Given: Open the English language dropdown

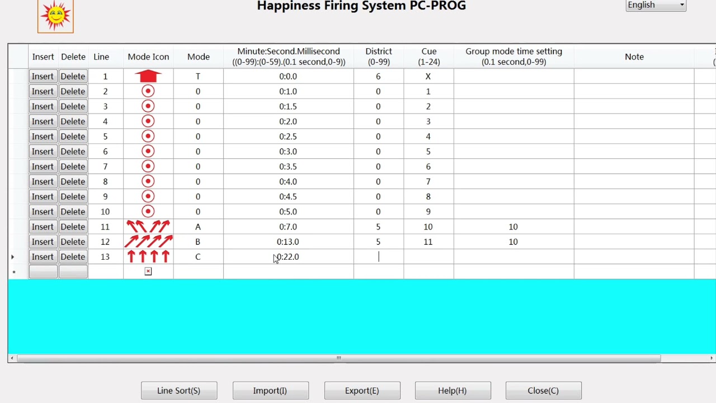Looking at the screenshot, I should 656,5.
